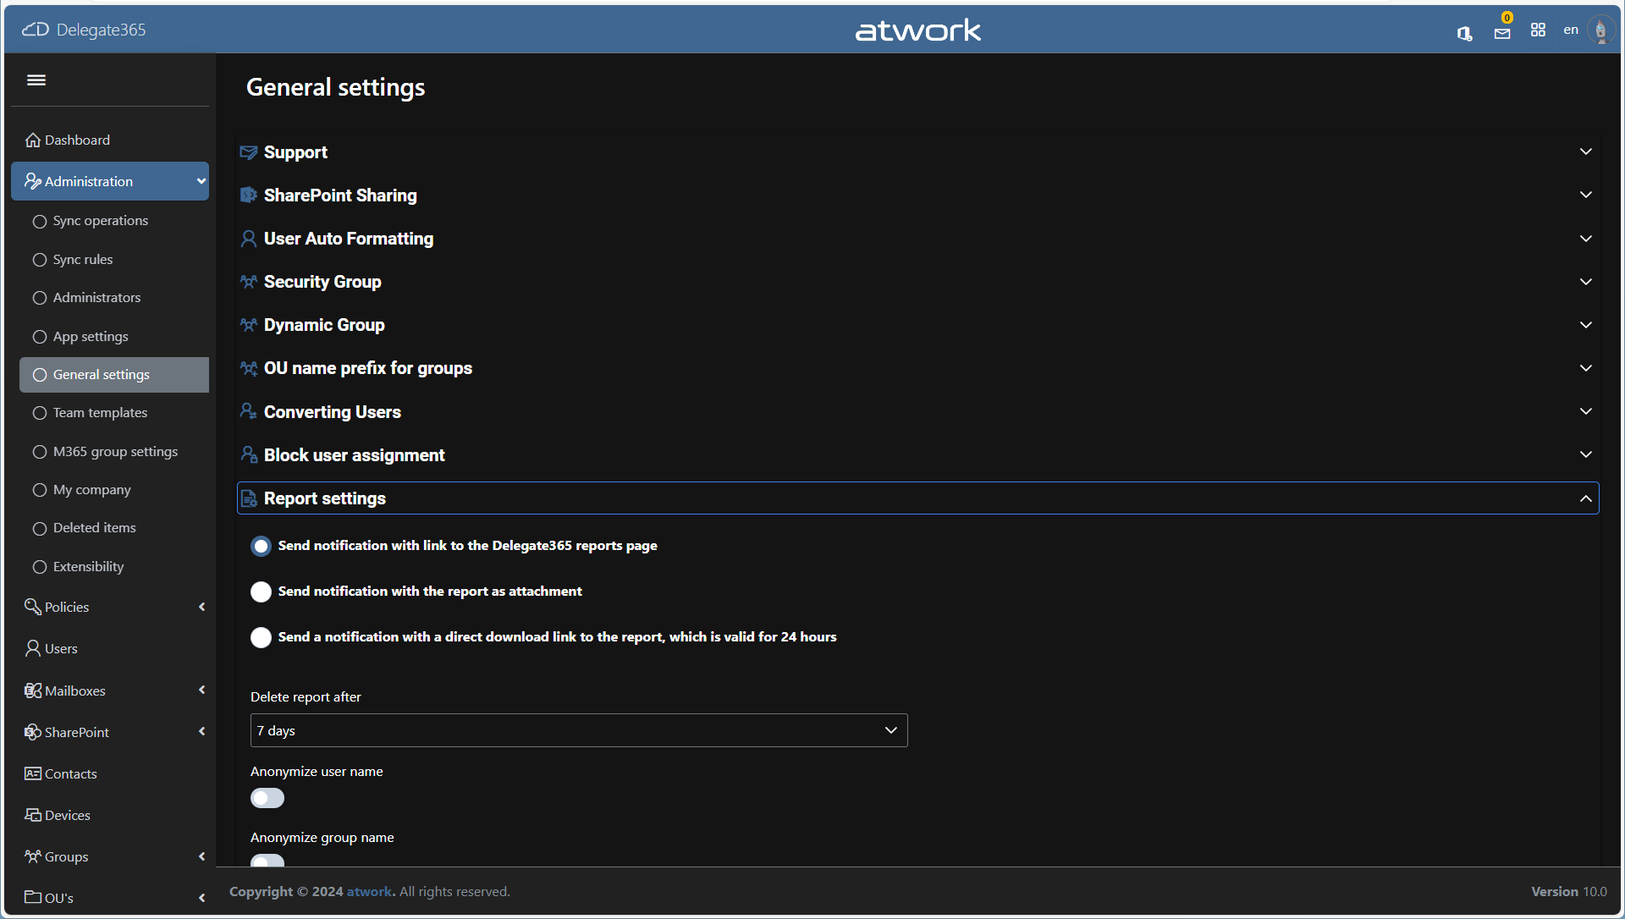Open App settings menu item
This screenshot has width=1625, height=919.
tap(114, 337)
